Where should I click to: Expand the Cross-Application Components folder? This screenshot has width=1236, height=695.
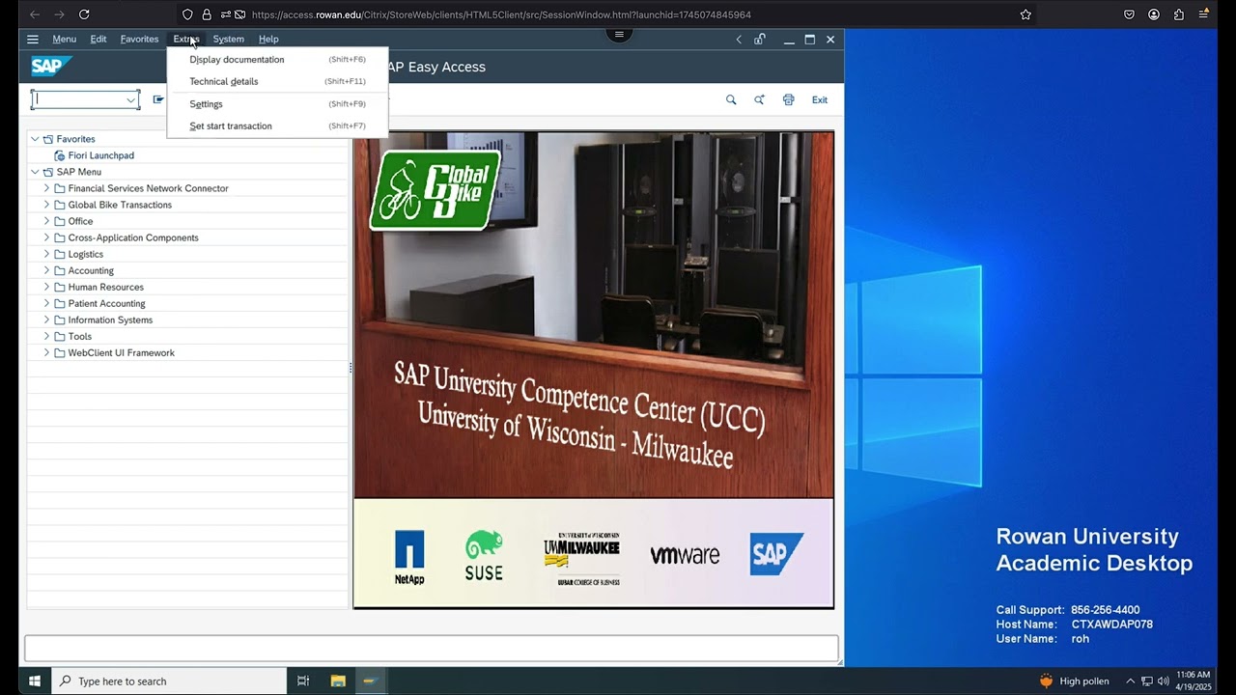[46, 237]
